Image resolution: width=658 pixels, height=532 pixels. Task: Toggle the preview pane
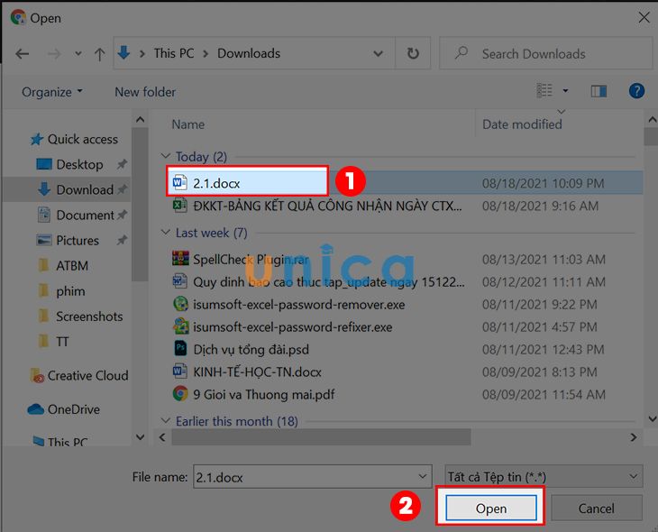(599, 91)
